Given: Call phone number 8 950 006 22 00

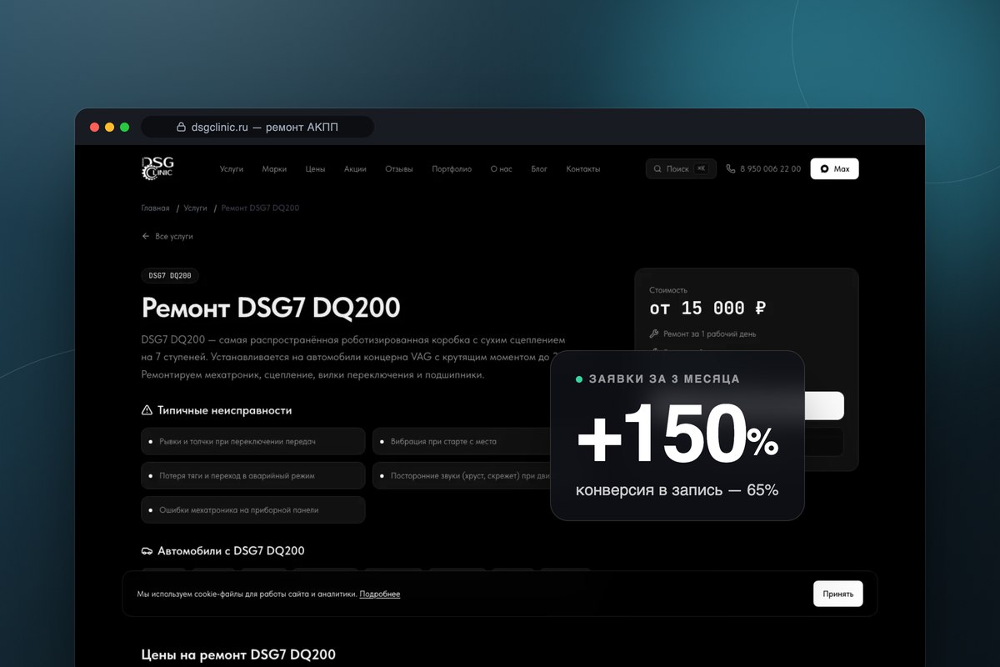Looking at the screenshot, I should 770,169.
